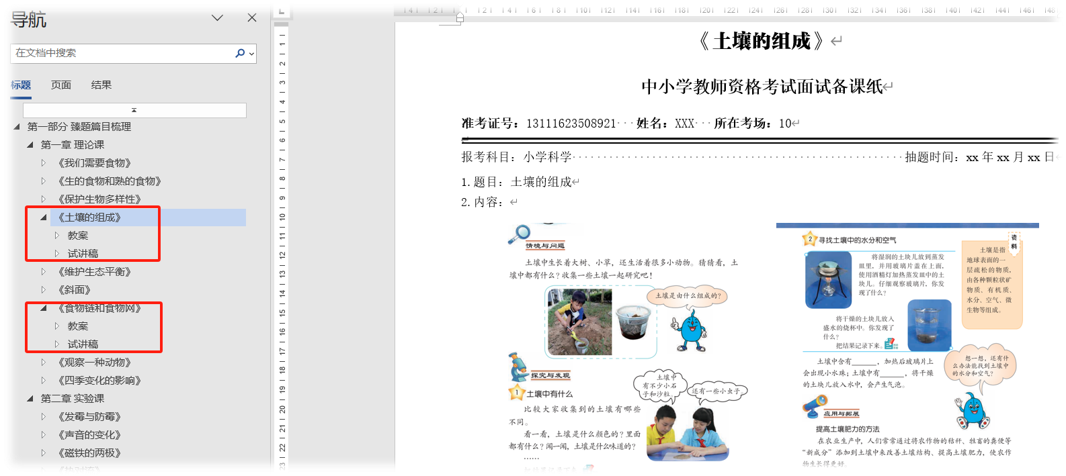Select the 标题 tab

21,85
